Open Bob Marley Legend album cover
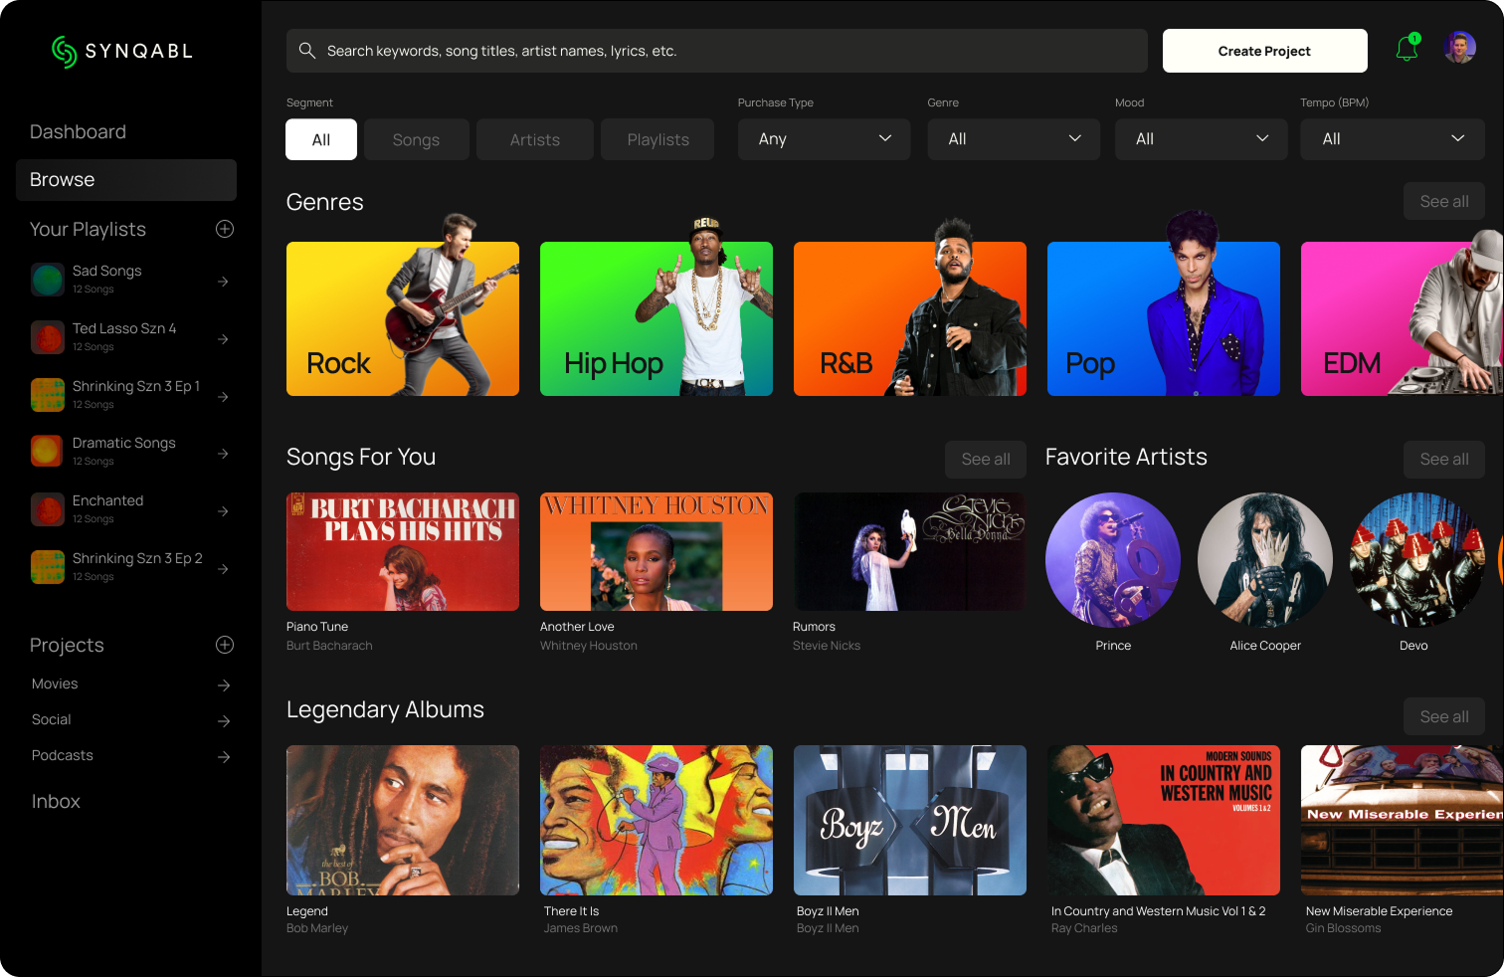The image size is (1504, 977). (403, 820)
